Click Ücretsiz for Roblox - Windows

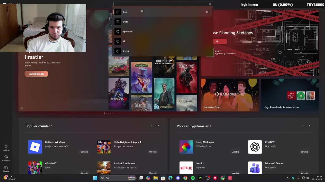point(84,152)
